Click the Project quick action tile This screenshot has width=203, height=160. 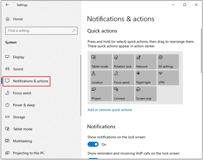pos(101,93)
